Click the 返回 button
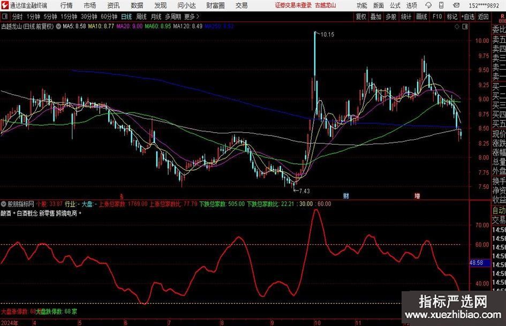Image resolution: width=506 pixels, height=326 pixels. [x=483, y=17]
